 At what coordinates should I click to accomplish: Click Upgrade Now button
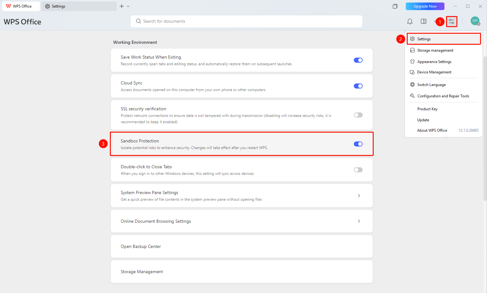click(x=425, y=6)
